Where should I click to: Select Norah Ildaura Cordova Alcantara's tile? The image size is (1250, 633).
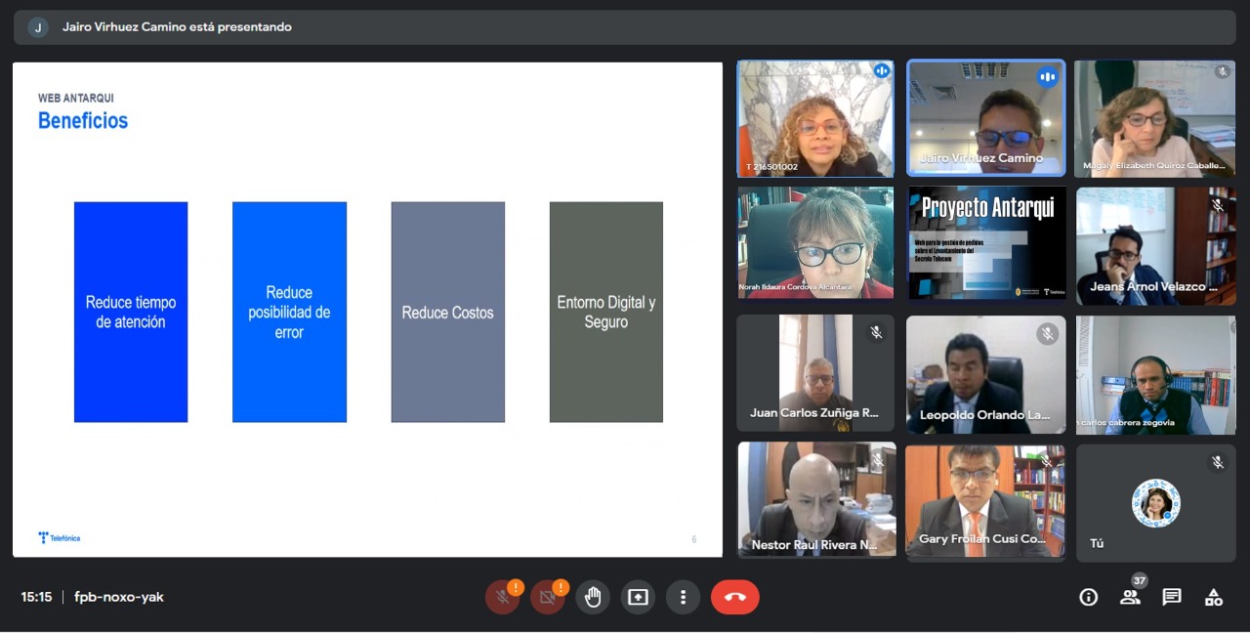[x=815, y=243]
